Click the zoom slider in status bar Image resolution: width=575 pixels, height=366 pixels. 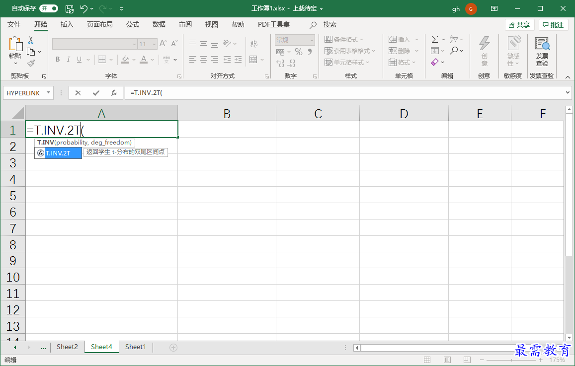pos(511,360)
